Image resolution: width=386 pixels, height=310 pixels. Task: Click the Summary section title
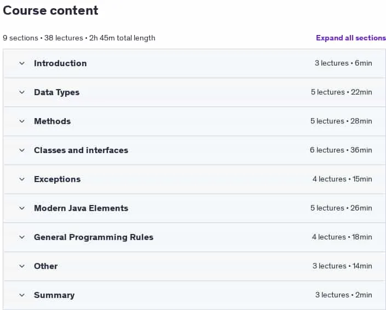coord(54,295)
